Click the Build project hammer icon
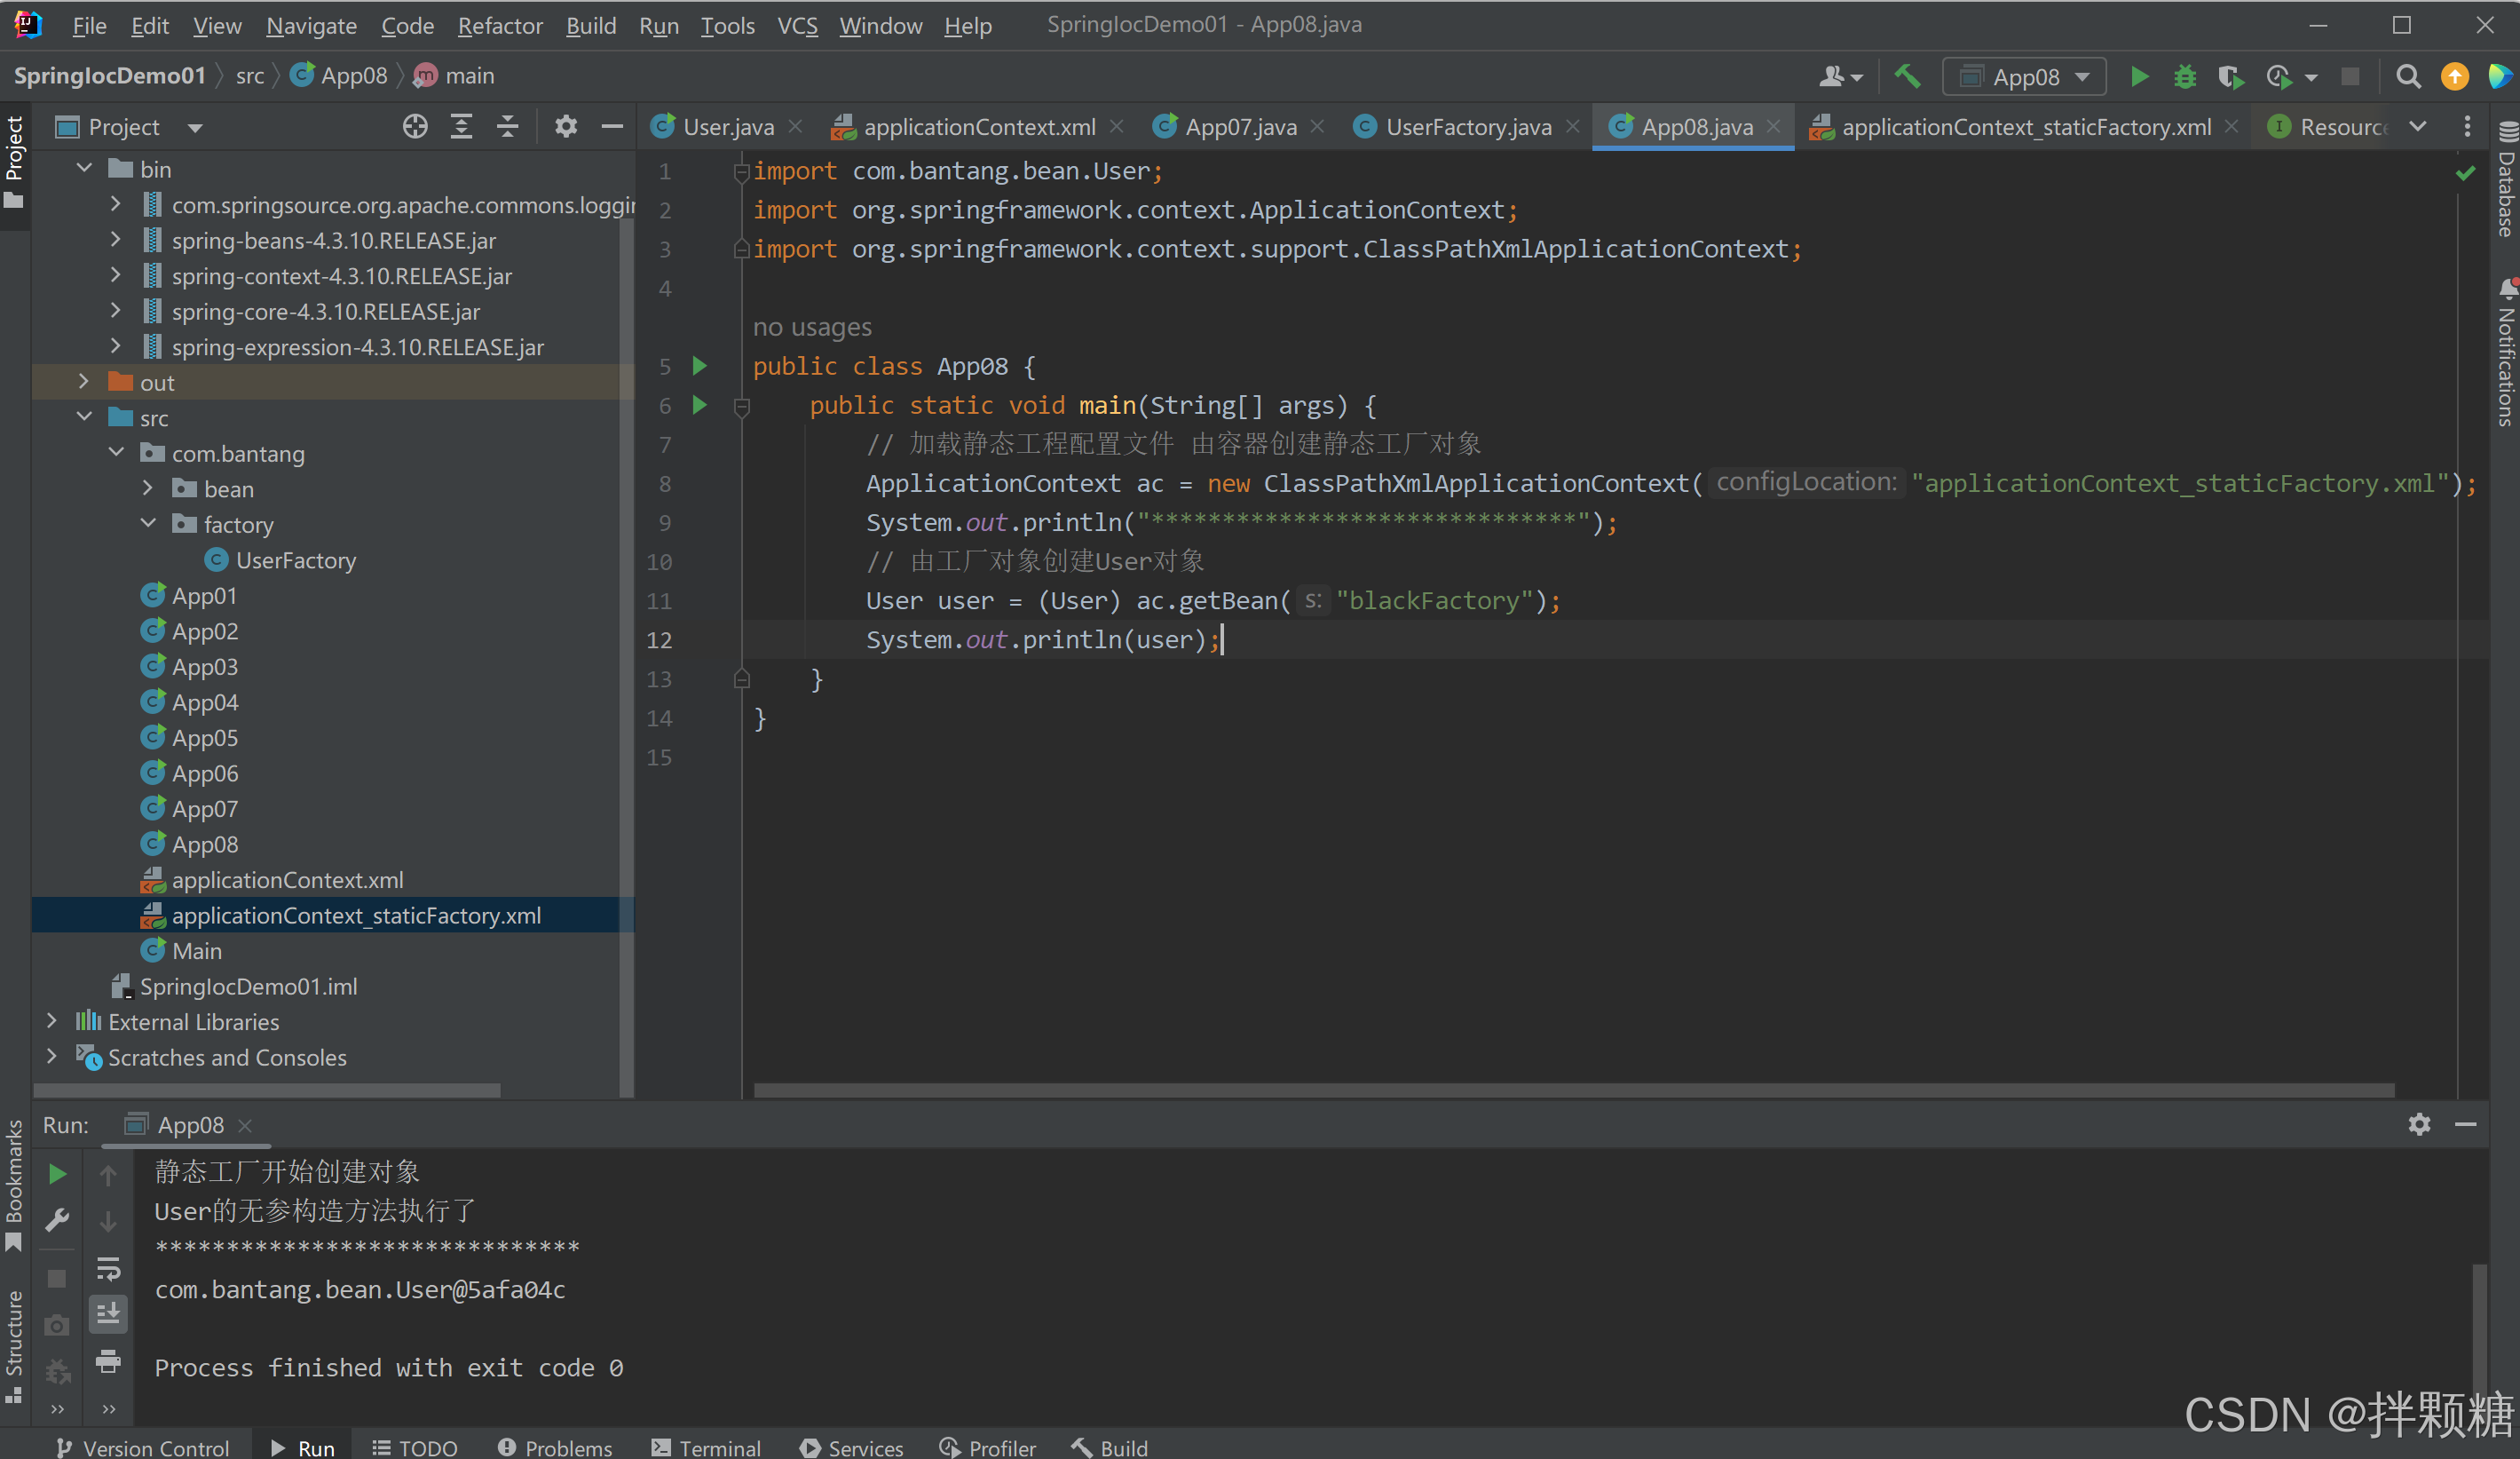The image size is (2520, 1459). pyautogui.click(x=1907, y=77)
